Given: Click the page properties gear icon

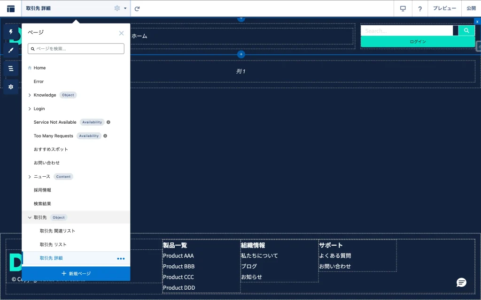Looking at the screenshot, I should (x=117, y=8).
